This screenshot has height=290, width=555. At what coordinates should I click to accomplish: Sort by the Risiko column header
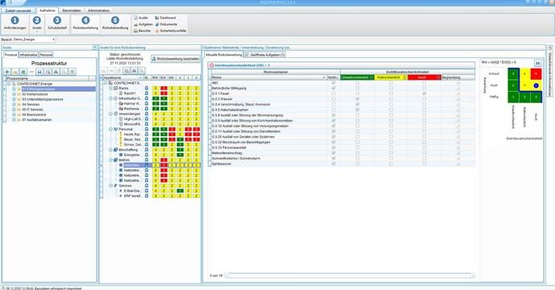pyautogui.click(x=269, y=77)
